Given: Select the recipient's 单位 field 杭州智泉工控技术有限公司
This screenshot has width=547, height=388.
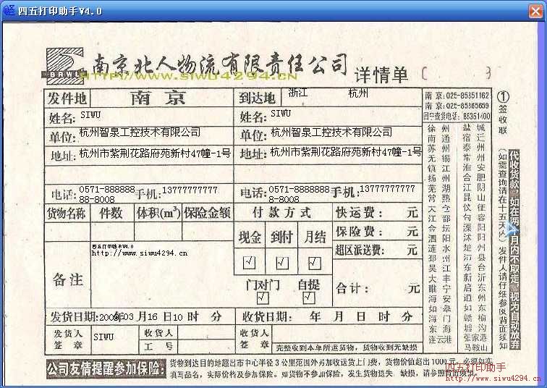Looking at the screenshot, I should 331,132.
